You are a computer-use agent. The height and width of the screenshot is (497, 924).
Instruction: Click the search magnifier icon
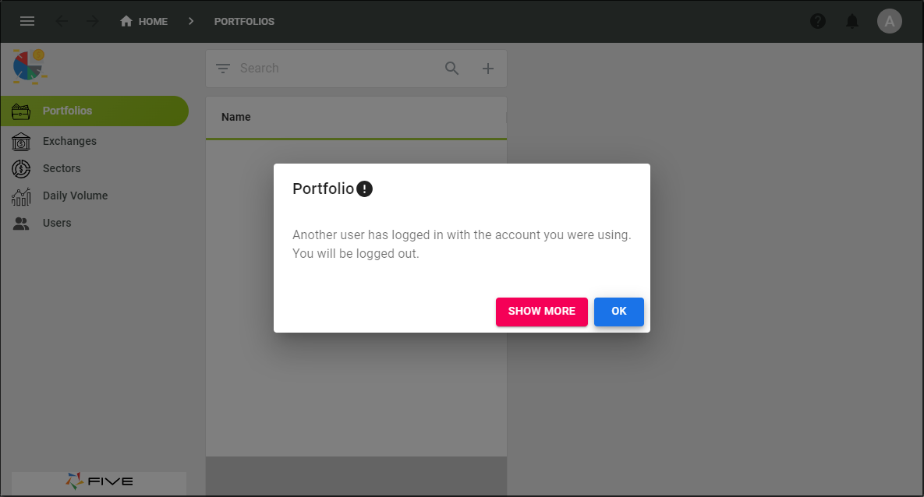[452, 69]
